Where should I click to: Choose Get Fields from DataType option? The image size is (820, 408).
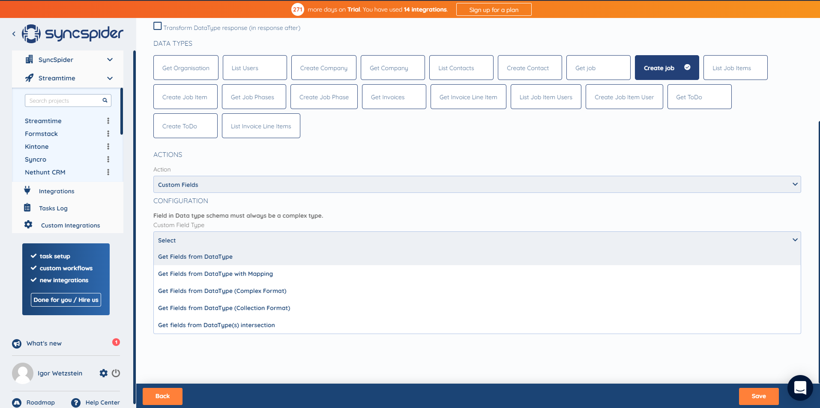tap(477, 257)
